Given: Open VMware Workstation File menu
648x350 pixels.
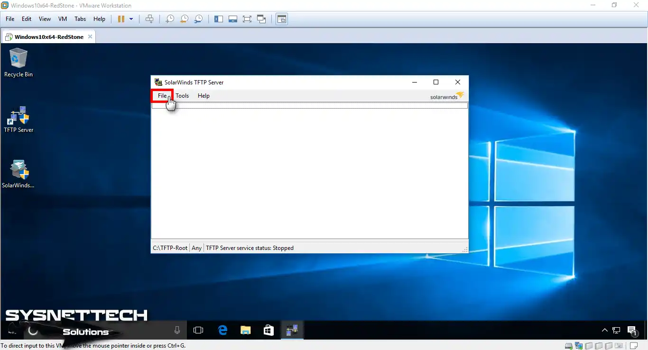Looking at the screenshot, I should click(x=10, y=19).
